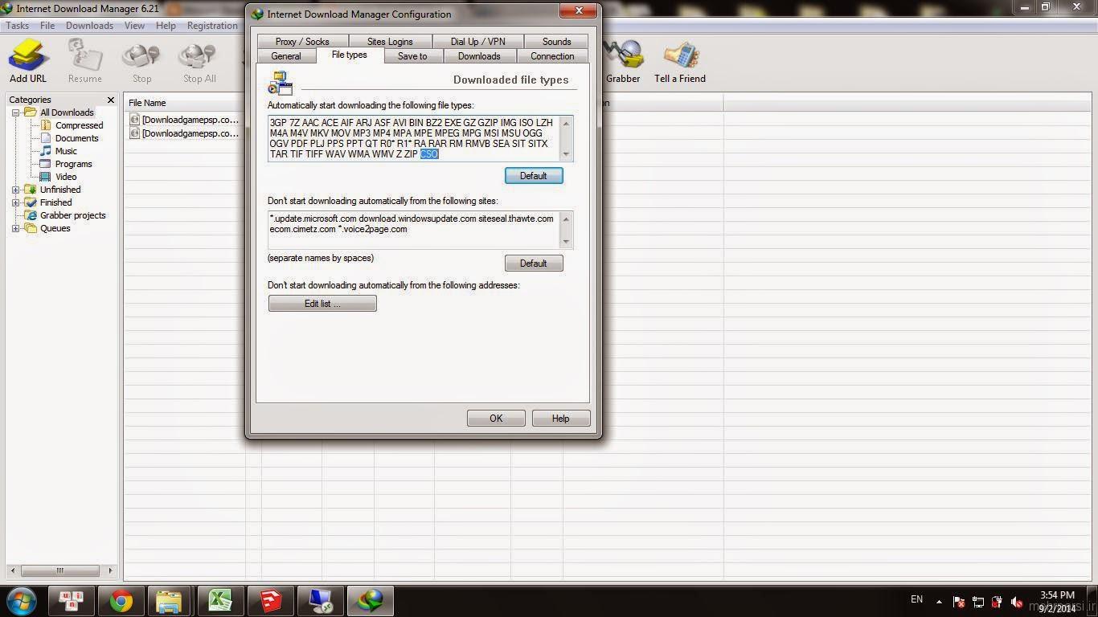1098x617 pixels.
Task: Switch to the Downloads tab in Configuration
Action: tap(479, 56)
